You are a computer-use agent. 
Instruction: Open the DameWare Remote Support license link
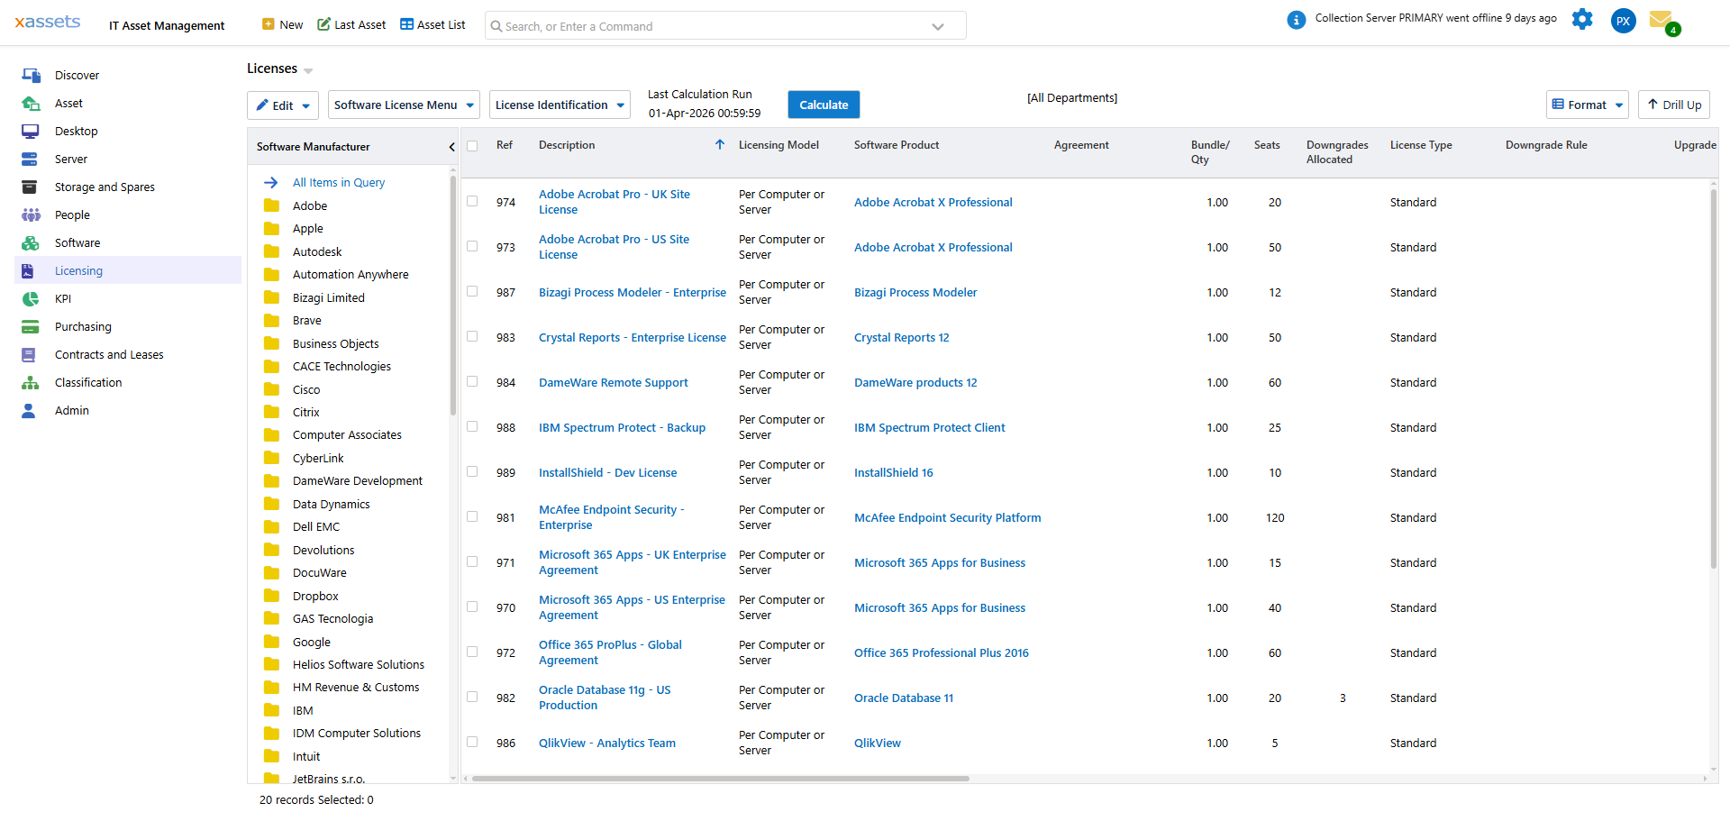(x=613, y=383)
